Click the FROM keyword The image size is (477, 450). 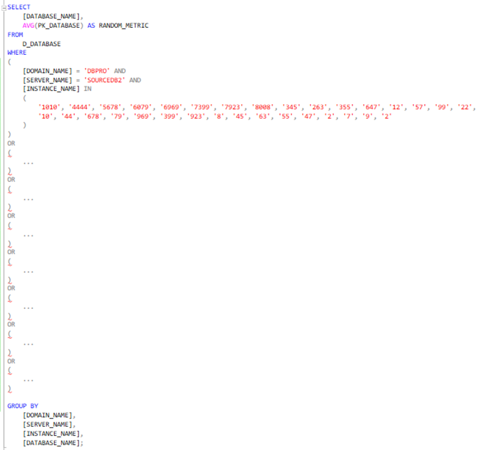tap(15, 34)
